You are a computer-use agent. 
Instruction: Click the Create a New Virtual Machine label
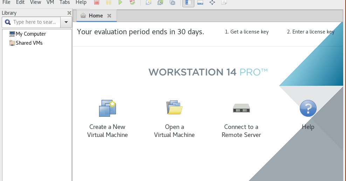[x=108, y=131]
